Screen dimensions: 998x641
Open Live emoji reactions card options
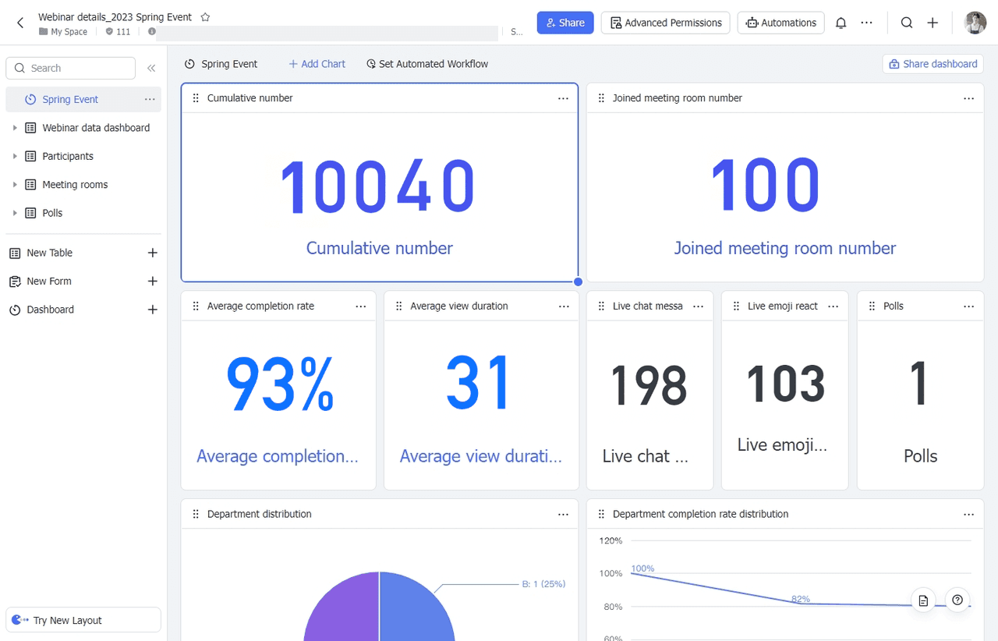coord(833,306)
